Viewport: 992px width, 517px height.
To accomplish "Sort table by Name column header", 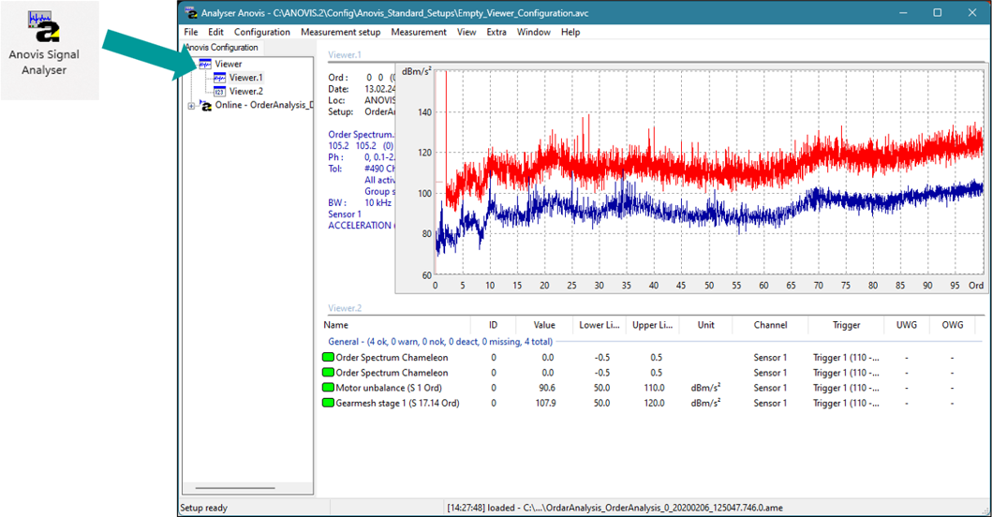I will coord(396,325).
